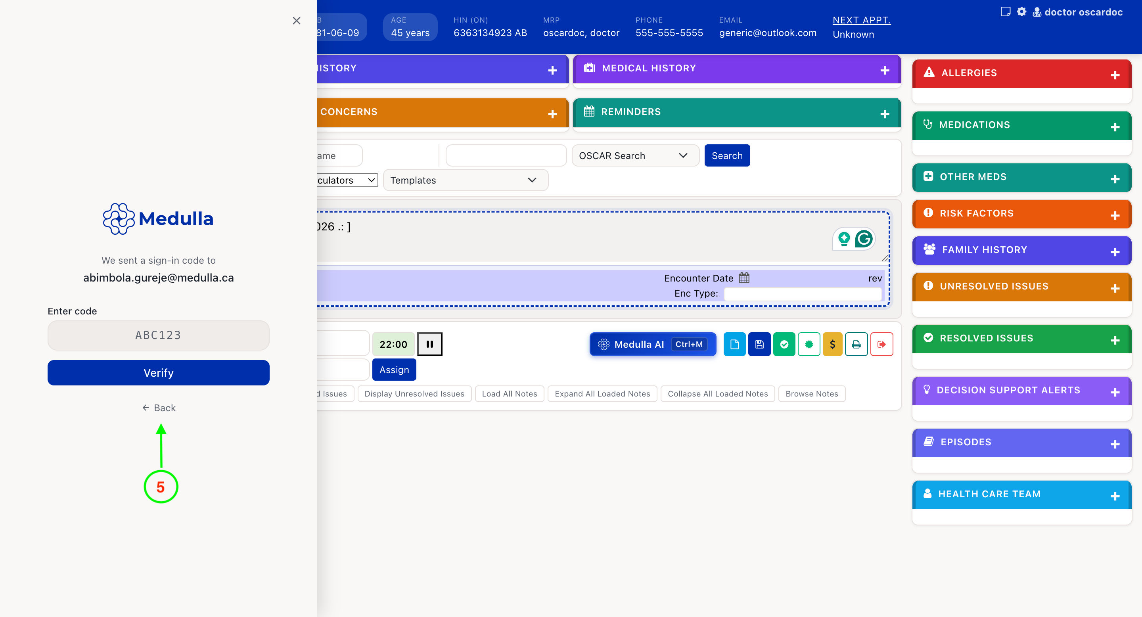Open the OSCAR Search dropdown
This screenshot has height=617, width=1142.
[635, 155]
